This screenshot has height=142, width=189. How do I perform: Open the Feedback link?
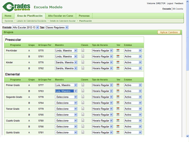pos(179,3)
